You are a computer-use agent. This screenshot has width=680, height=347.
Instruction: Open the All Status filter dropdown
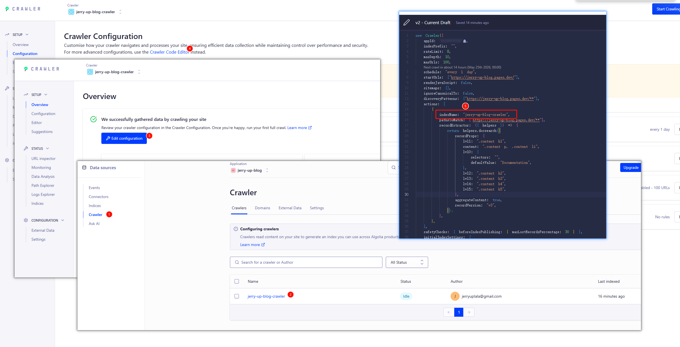[x=407, y=262]
